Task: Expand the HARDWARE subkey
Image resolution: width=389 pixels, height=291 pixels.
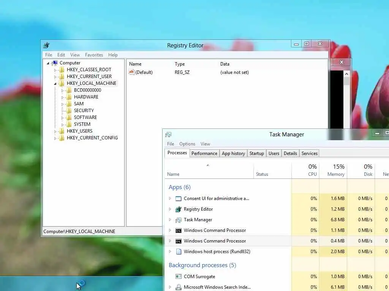Action: tap(63, 97)
